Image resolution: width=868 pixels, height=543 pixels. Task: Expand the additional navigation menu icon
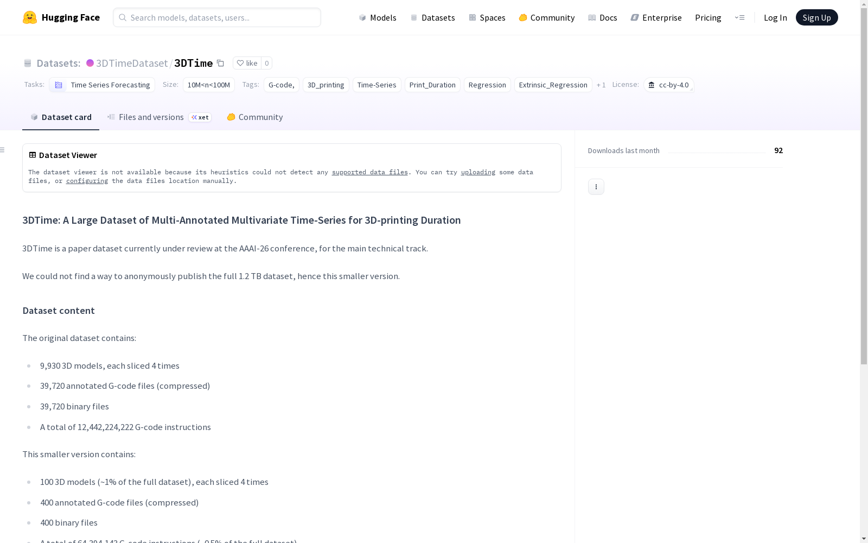click(x=739, y=17)
